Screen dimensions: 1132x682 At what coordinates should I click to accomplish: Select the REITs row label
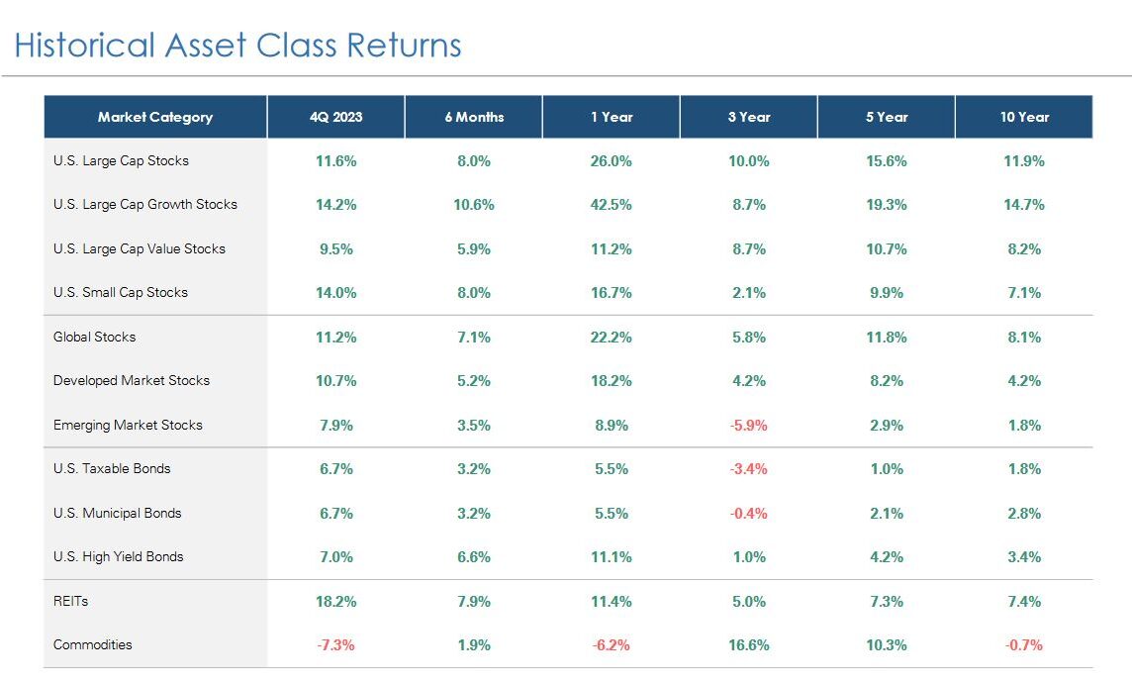tap(71, 601)
